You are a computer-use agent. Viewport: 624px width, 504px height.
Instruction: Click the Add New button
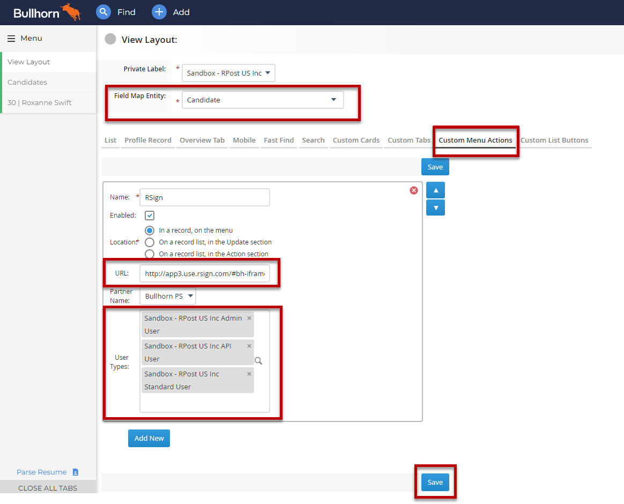[149, 438]
